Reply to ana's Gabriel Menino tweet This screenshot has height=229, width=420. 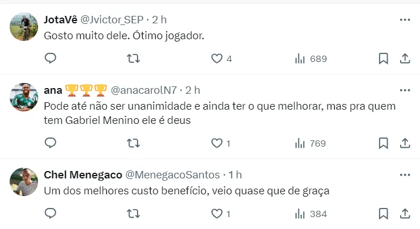coord(50,143)
